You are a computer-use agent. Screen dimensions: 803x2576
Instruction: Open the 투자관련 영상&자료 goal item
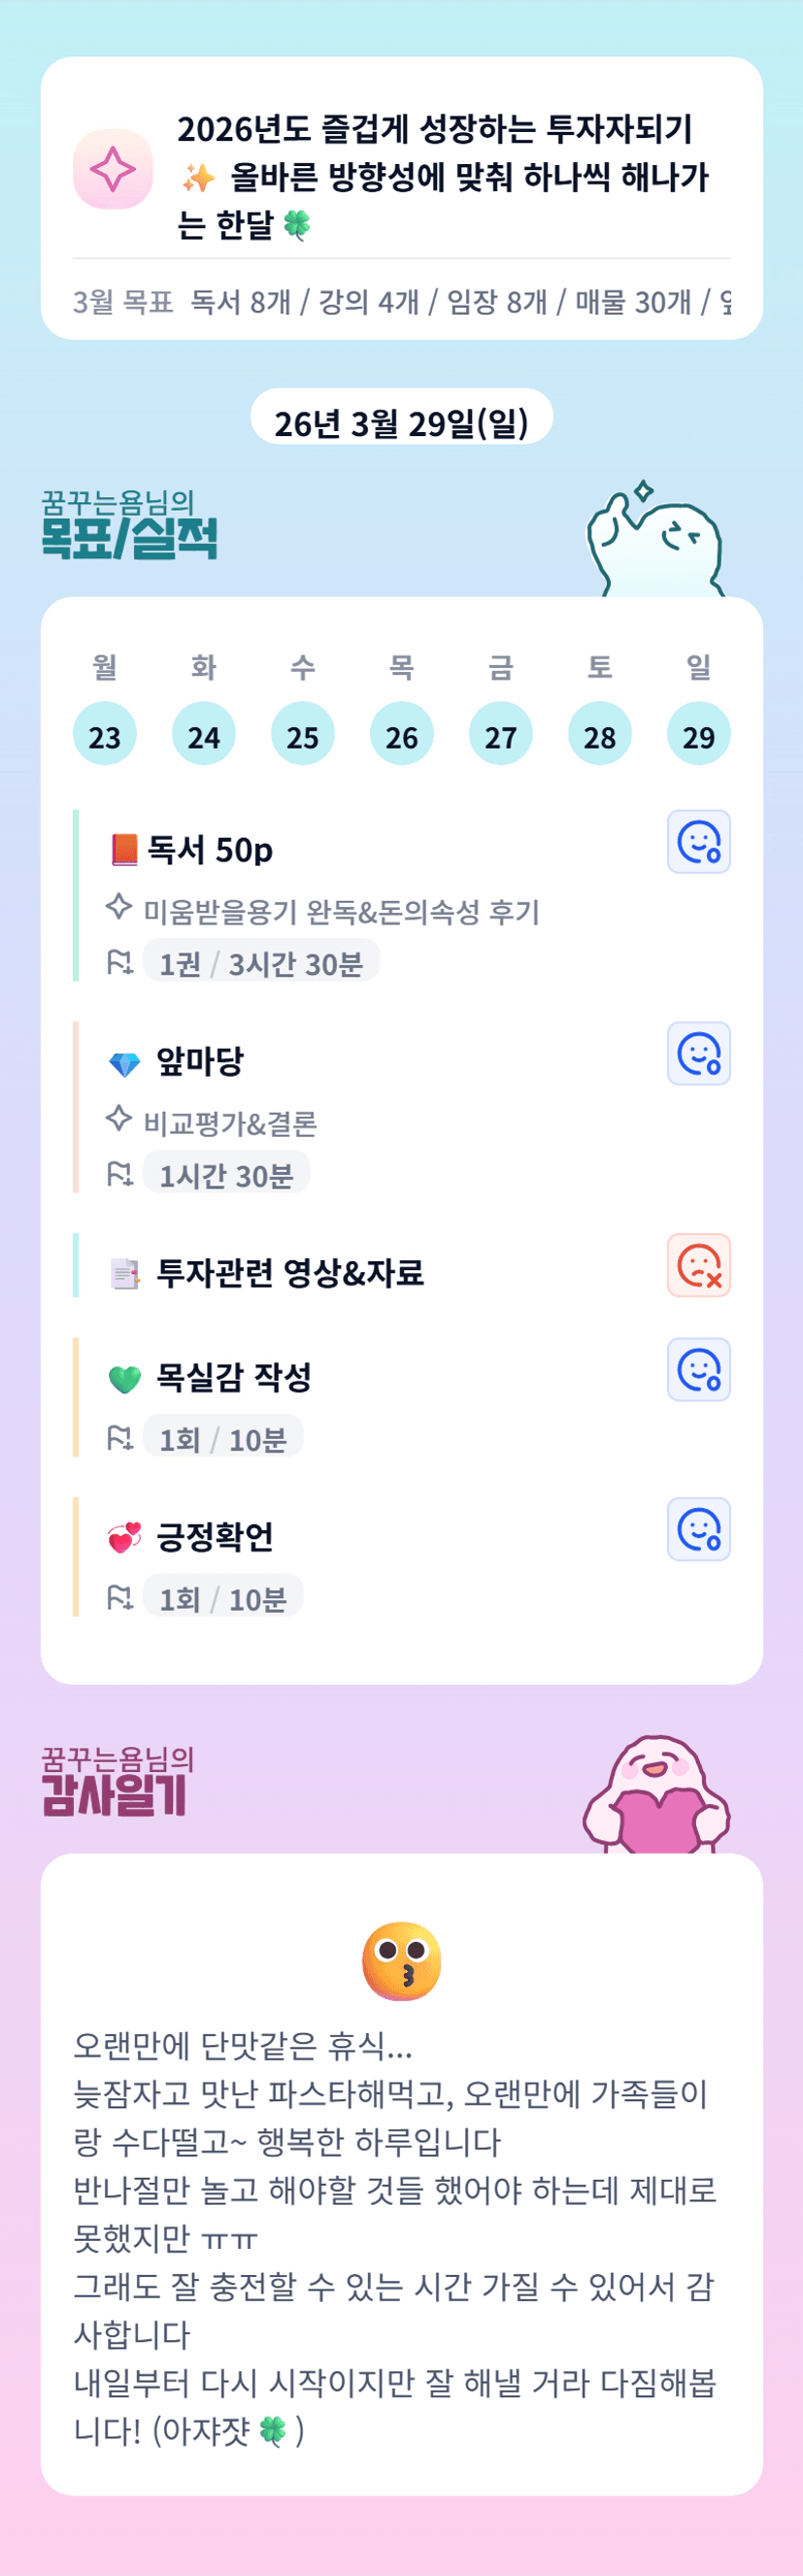pos(290,1273)
